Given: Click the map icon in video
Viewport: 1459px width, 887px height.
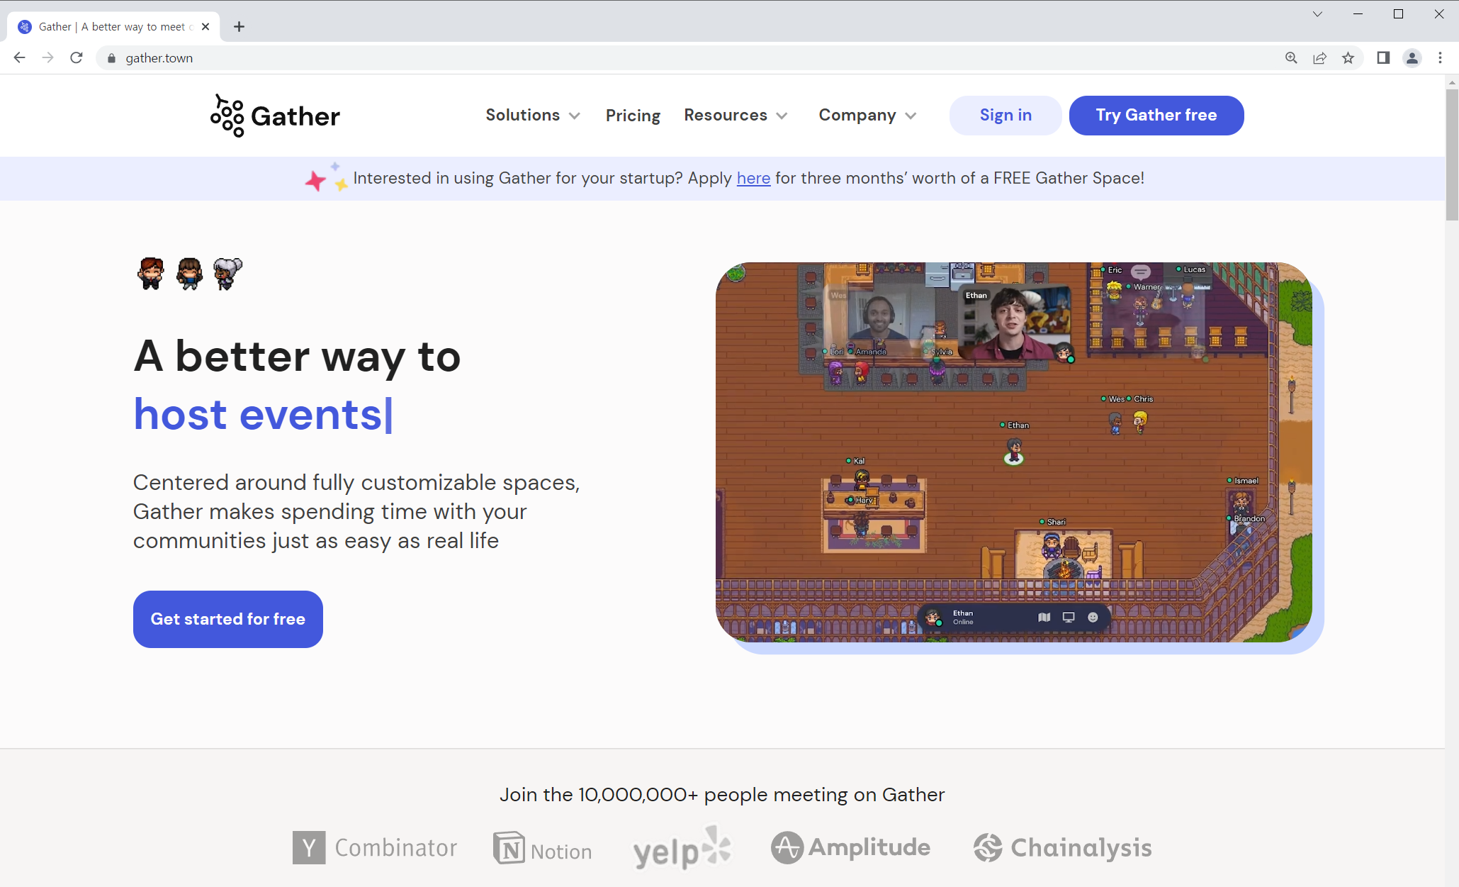Looking at the screenshot, I should coord(1044,618).
